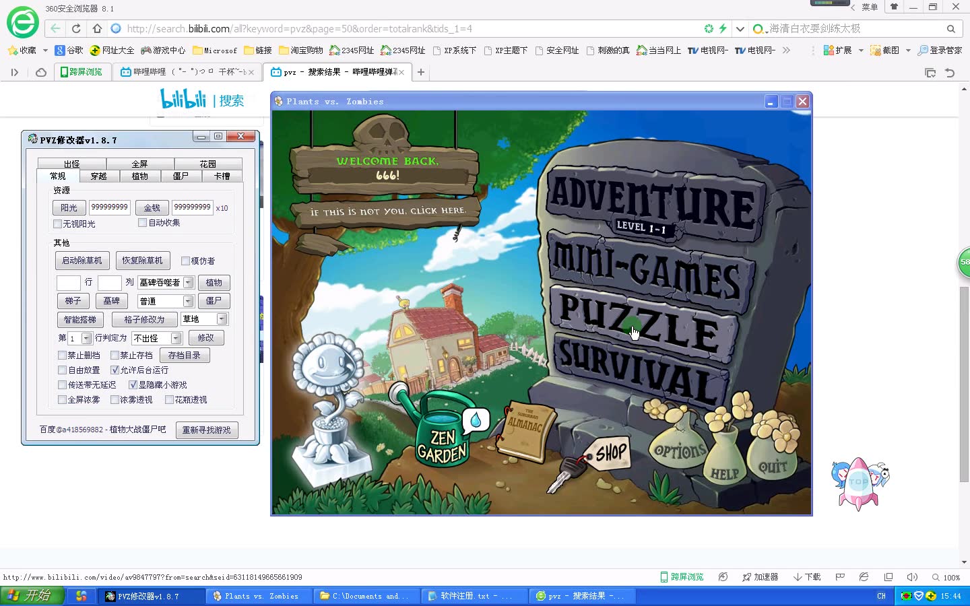Screen dimensions: 970x606
Task: Open the 植物 tab in the trainer
Action: (x=140, y=176)
